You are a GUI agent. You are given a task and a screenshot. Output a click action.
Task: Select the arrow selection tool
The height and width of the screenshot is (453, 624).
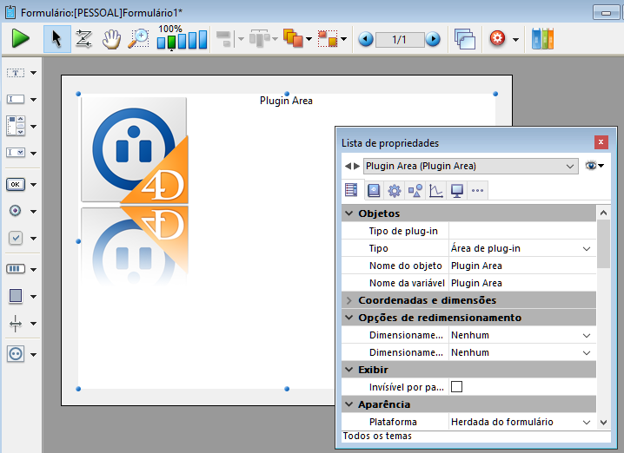click(x=57, y=39)
